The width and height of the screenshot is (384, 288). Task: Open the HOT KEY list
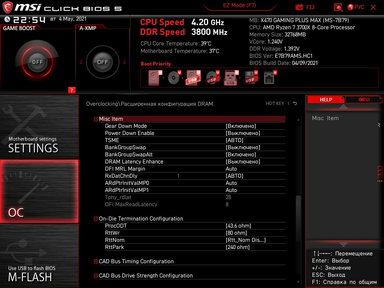tap(275, 103)
